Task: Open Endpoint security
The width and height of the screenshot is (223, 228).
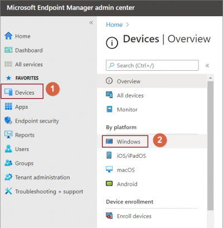Action: coord(37,121)
